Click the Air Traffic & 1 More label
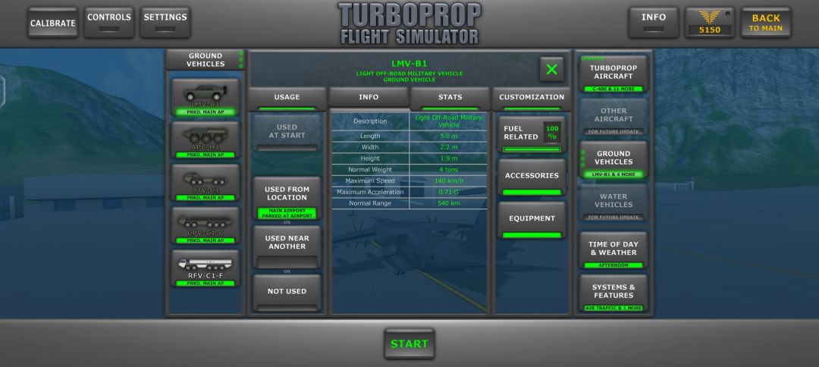Screen dimensions: 819x367 (x=613, y=308)
